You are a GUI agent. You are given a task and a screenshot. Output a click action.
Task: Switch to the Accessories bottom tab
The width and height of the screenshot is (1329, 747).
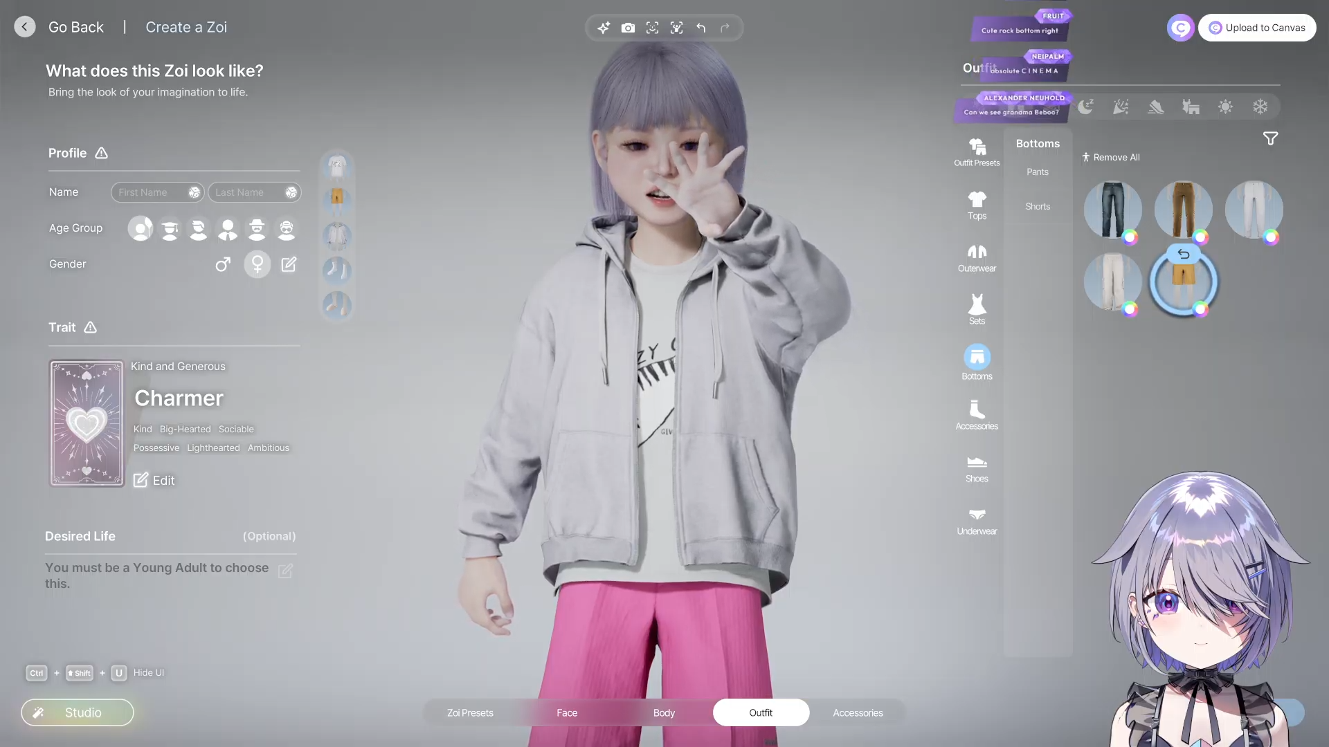(858, 712)
